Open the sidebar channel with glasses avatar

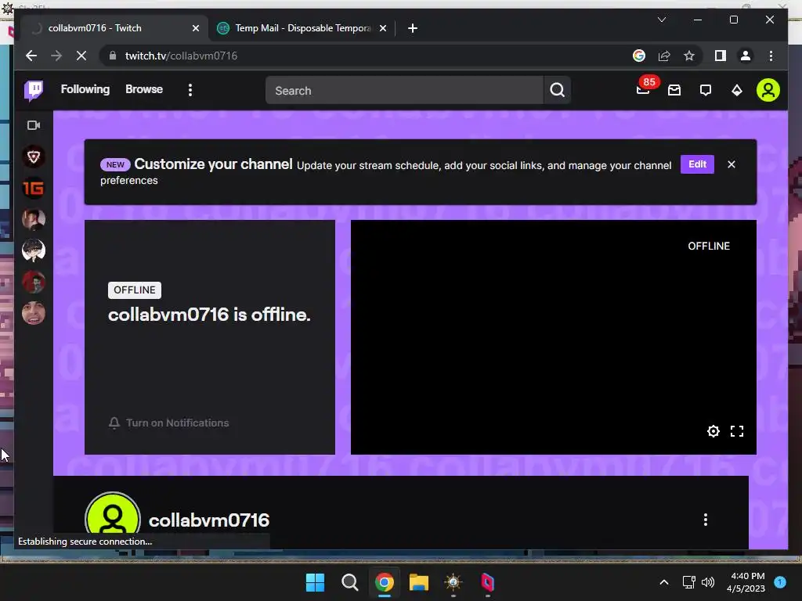point(34,251)
